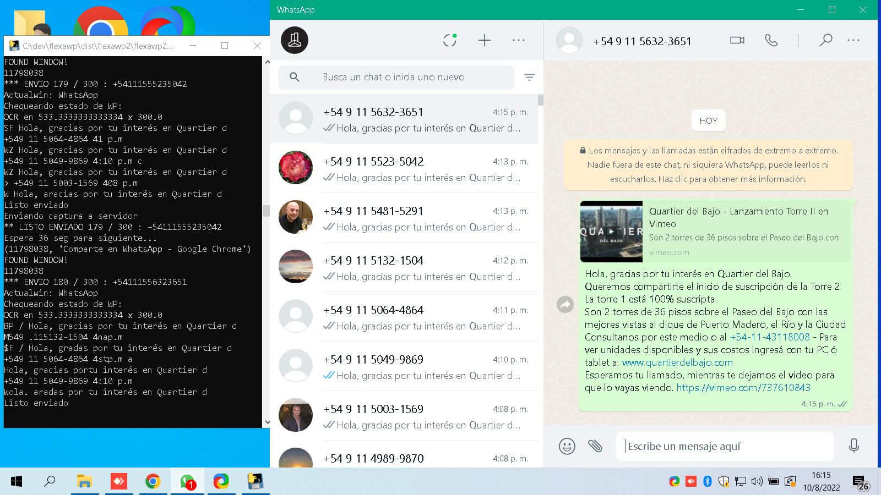This screenshot has height=495, width=881.
Task: Click the bald man avatar of 5481-5291 chat
Action: (x=296, y=217)
